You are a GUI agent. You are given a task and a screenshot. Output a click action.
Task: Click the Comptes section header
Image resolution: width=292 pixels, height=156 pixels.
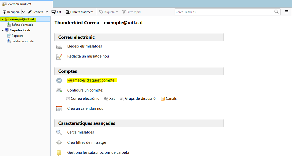point(139,71)
